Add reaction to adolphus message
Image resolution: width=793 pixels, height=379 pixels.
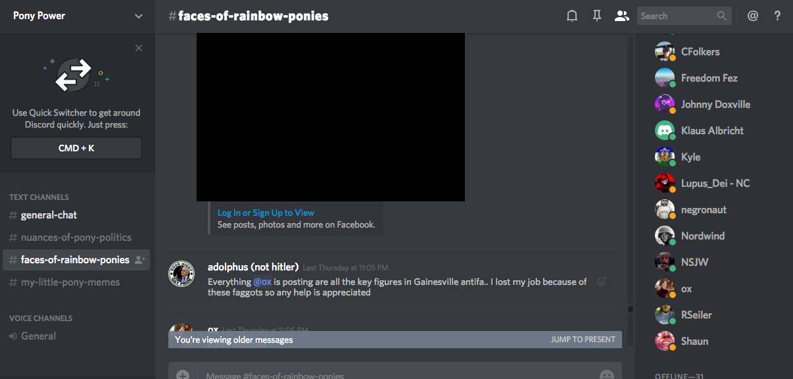click(600, 282)
